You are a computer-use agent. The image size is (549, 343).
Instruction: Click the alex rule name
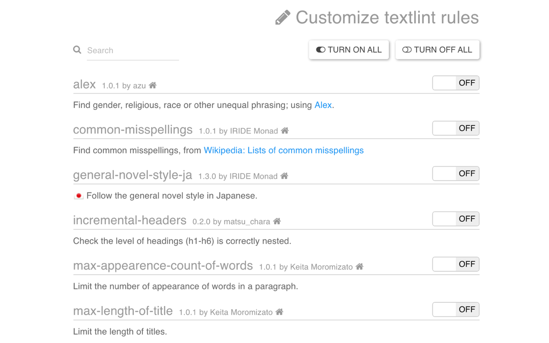pyautogui.click(x=84, y=84)
